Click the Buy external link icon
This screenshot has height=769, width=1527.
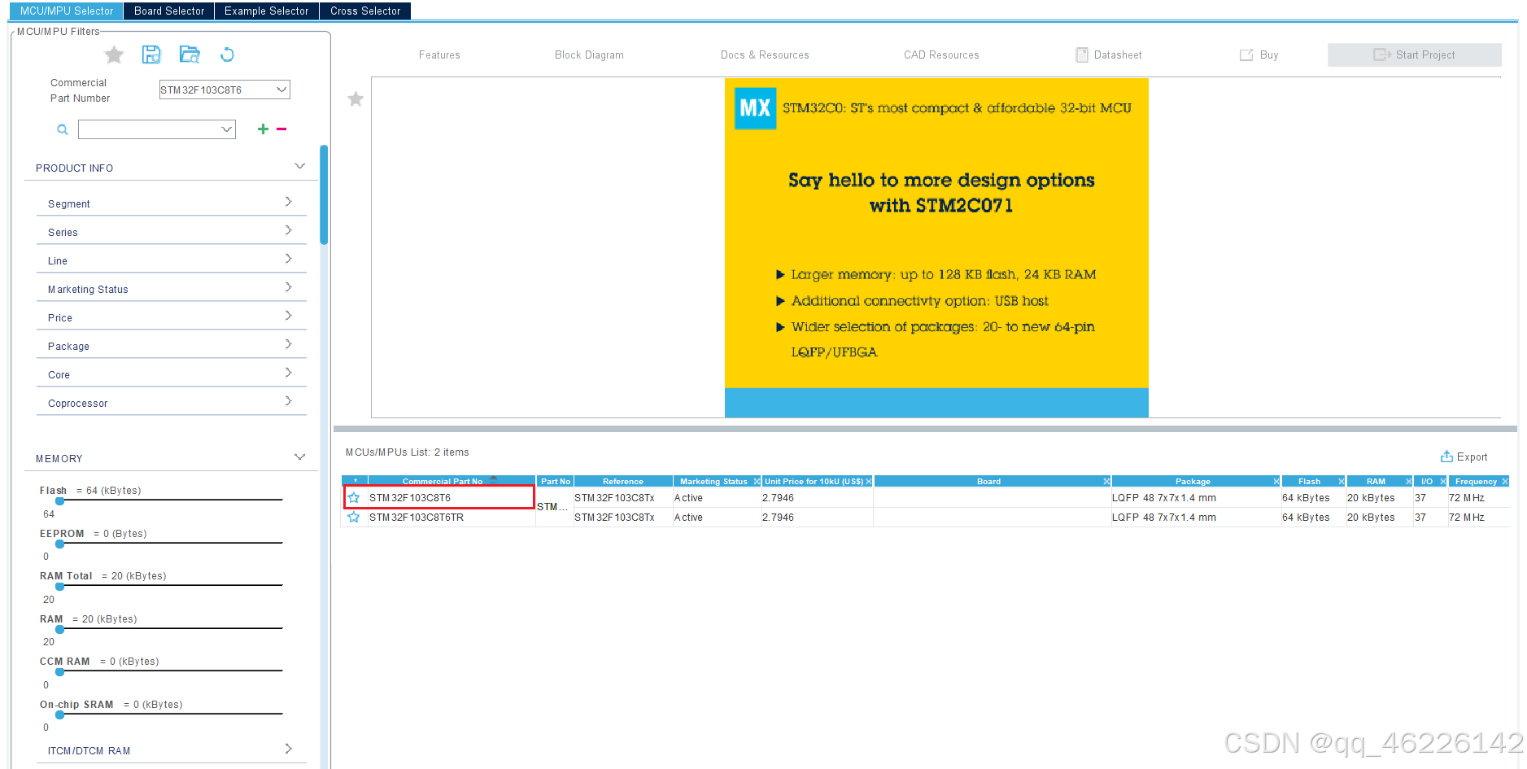(1246, 55)
